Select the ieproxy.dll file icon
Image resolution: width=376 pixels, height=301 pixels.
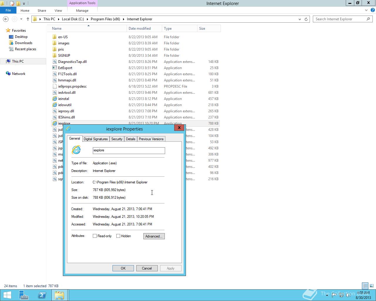point(54,111)
